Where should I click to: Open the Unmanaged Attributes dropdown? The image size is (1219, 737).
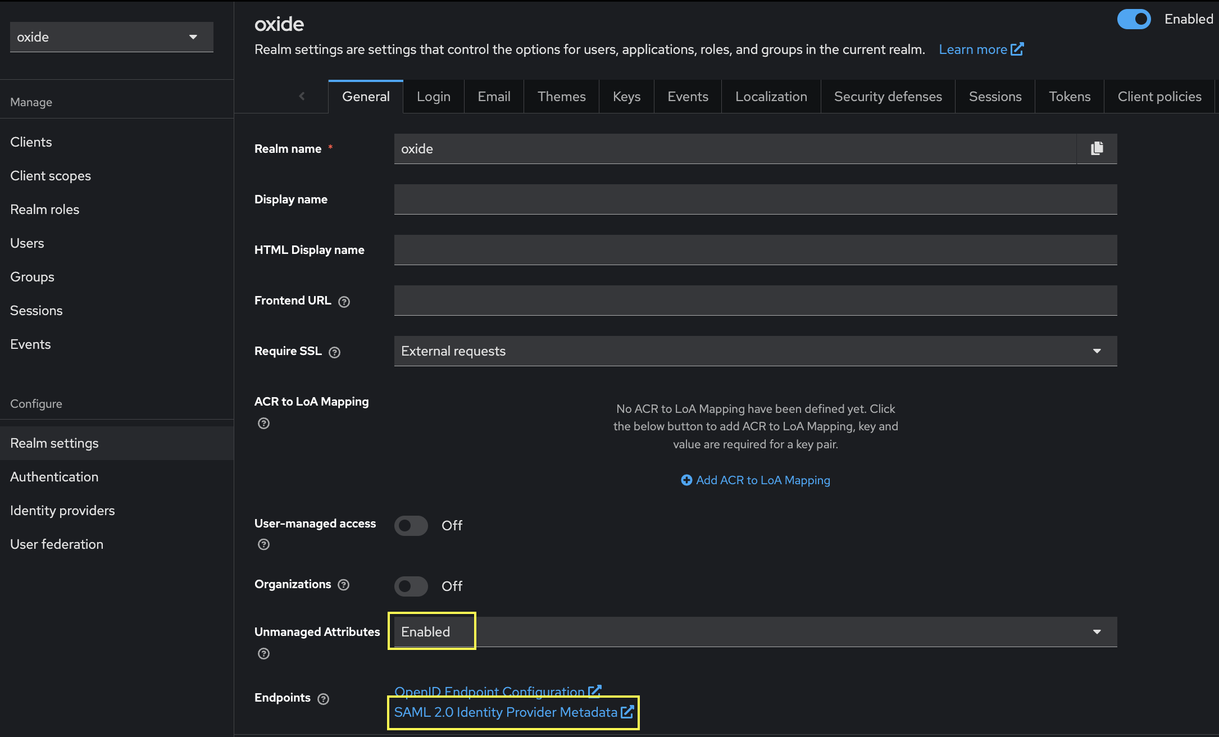(x=755, y=632)
